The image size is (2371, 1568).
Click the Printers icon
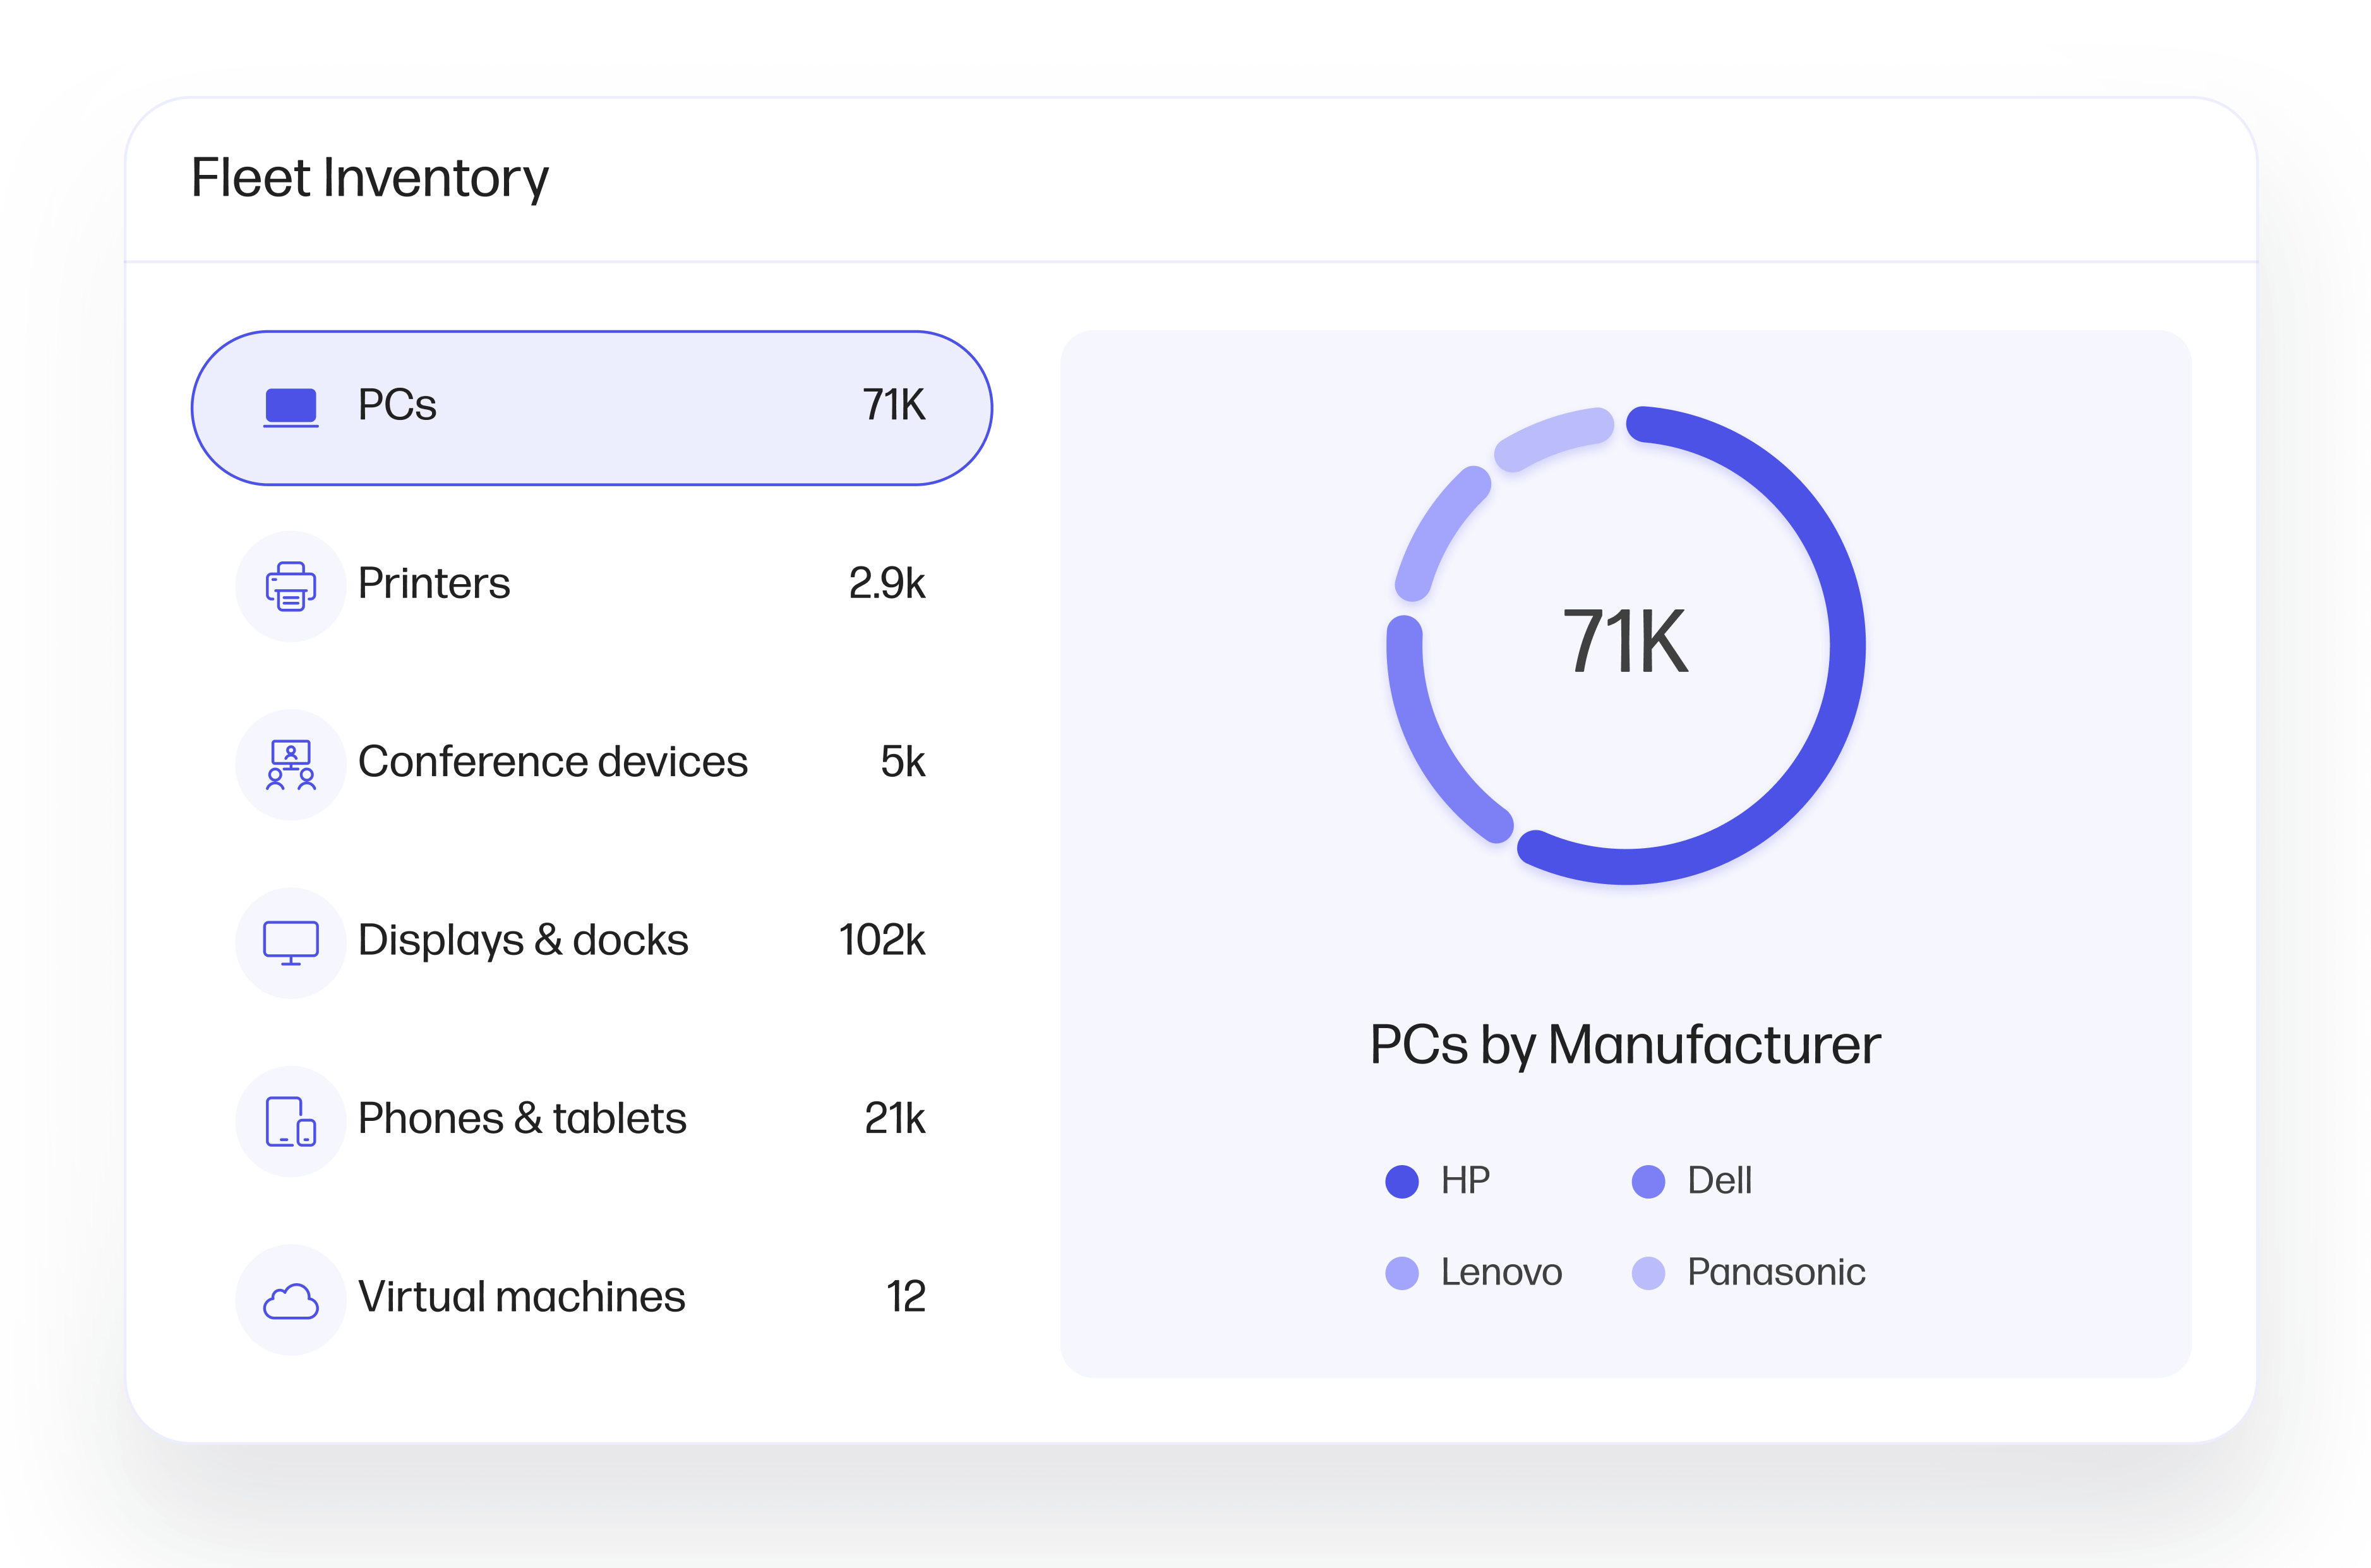pyautogui.click(x=291, y=586)
